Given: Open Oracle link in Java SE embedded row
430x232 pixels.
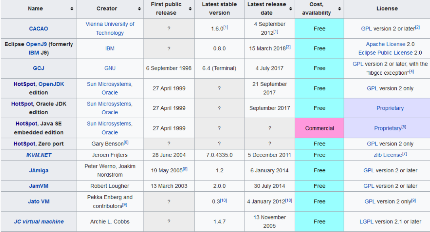Looking at the screenshot, I should coord(110,132).
